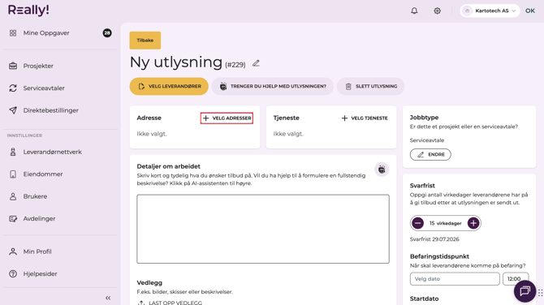Image resolution: width=544 pixels, height=305 pixels.
Task: Decrease virkedager with minus button
Action: [x=417, y=223]
